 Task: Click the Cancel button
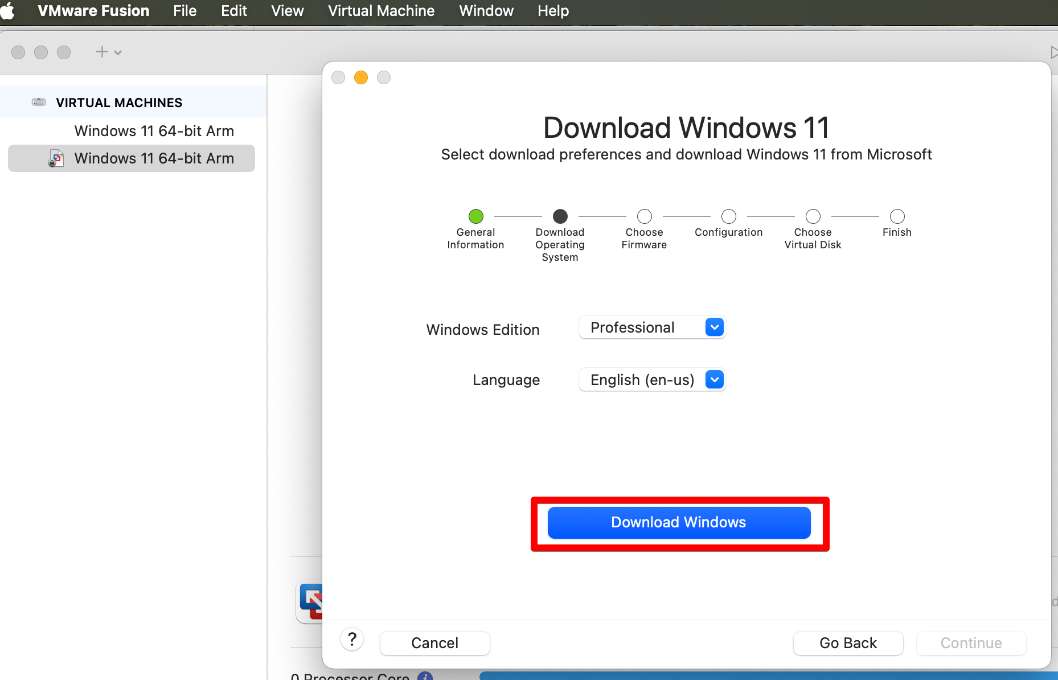click(434, 643)
